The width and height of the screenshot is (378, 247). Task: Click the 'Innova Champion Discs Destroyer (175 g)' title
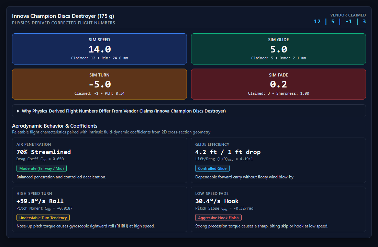[63, 16]
